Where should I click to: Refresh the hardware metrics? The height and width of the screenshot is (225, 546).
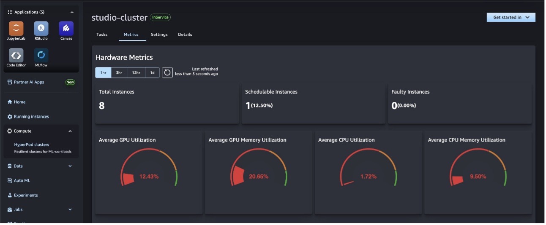pyautogui.click(x=167, y=72)
